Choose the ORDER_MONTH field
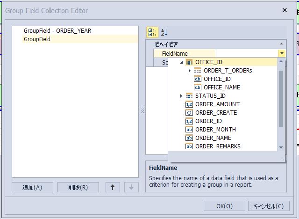This screenshot has width=299, height=219. click(215, 130)
